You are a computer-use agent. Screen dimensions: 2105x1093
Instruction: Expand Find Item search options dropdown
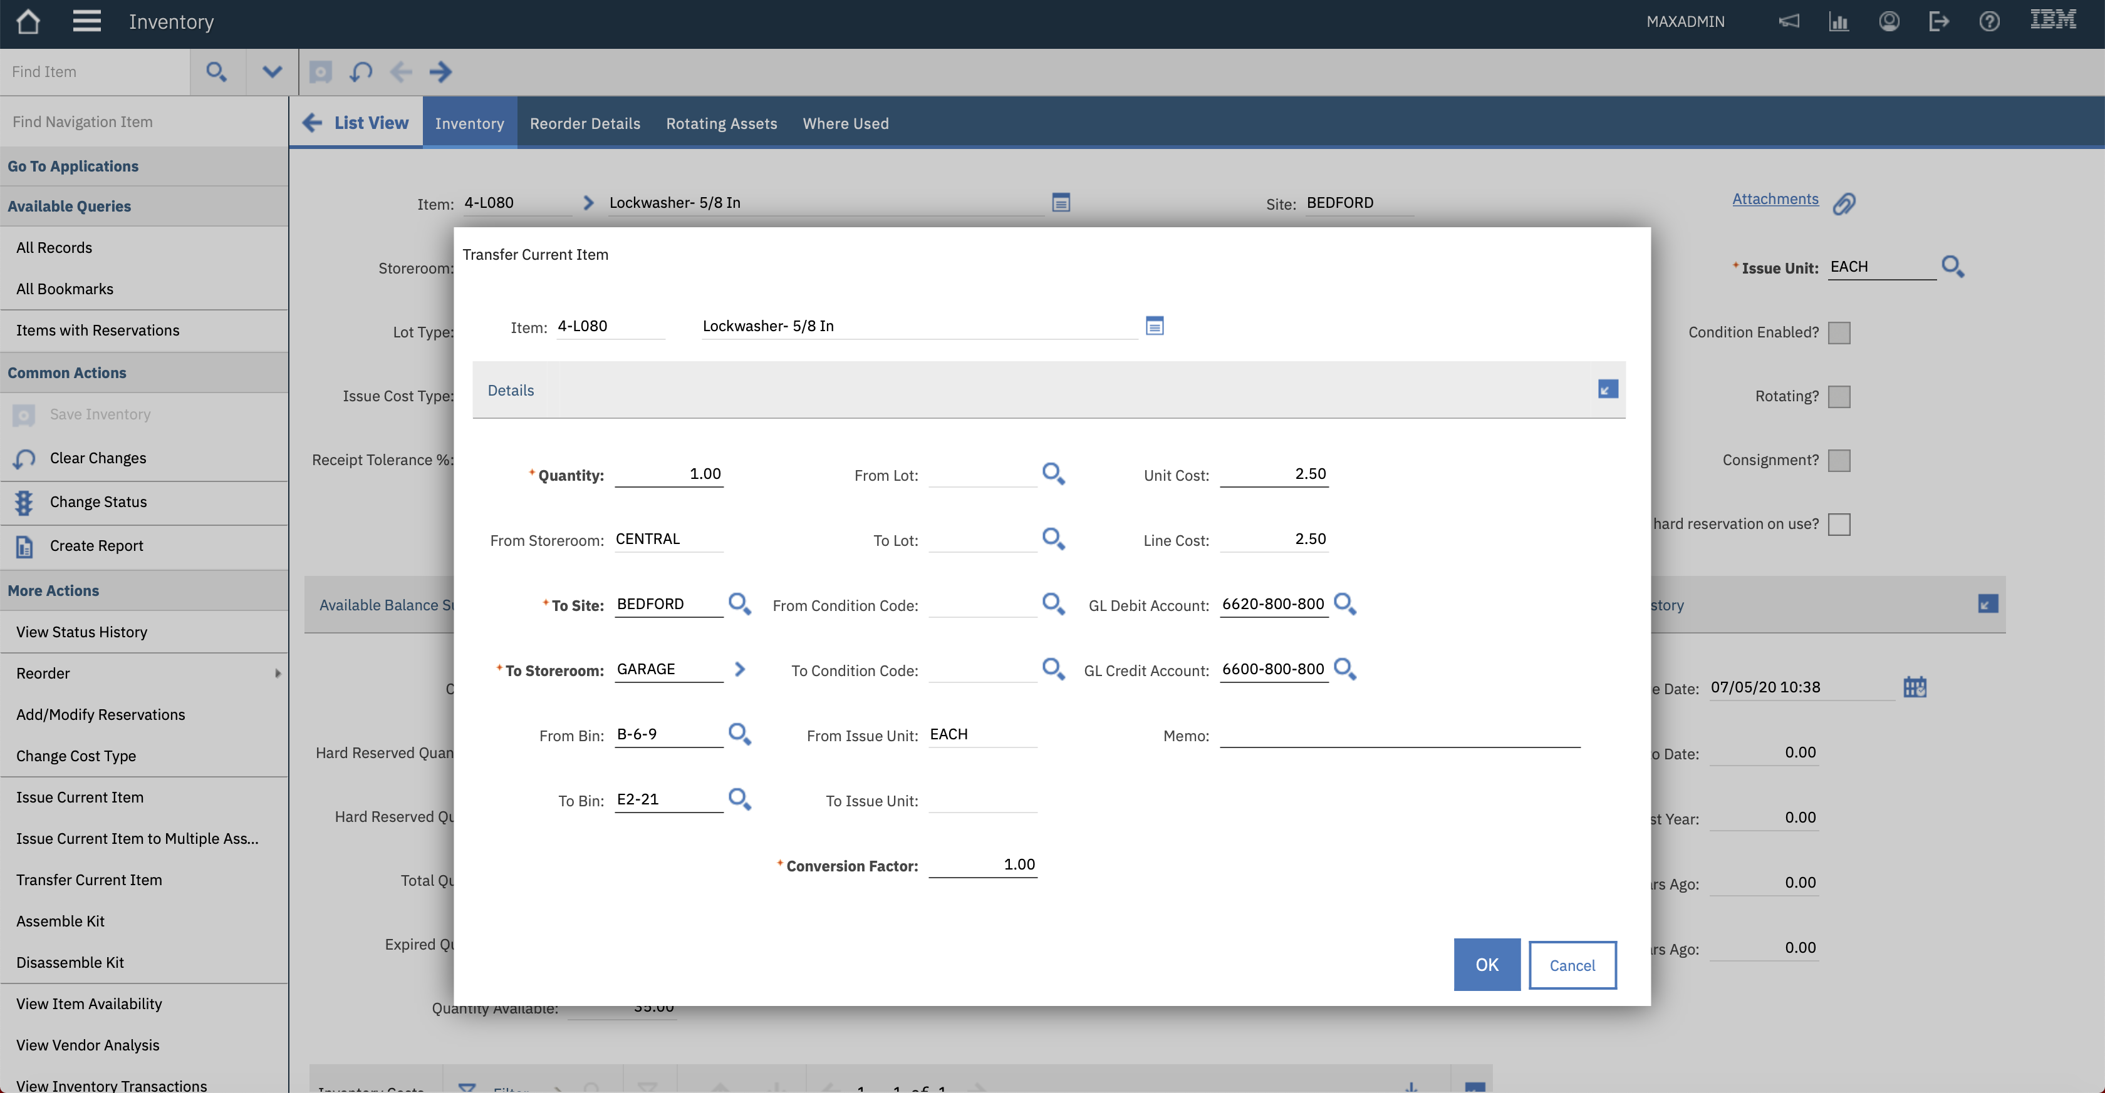tap(272, 72)
